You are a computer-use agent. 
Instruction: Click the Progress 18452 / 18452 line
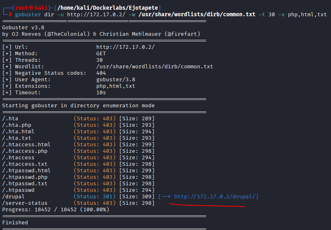(56, 210)
